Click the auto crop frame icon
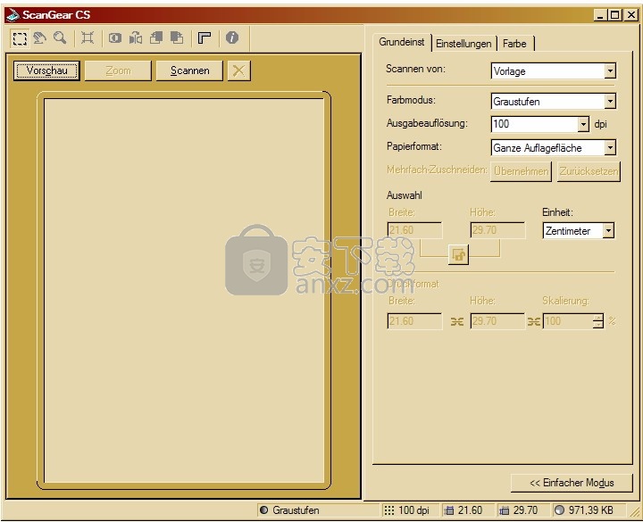Viewport: 643px width, 522px height. coord(88,38)
